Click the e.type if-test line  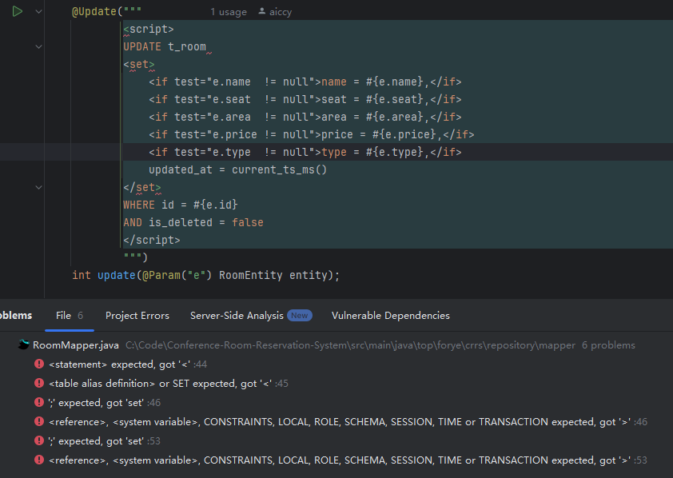305,152
